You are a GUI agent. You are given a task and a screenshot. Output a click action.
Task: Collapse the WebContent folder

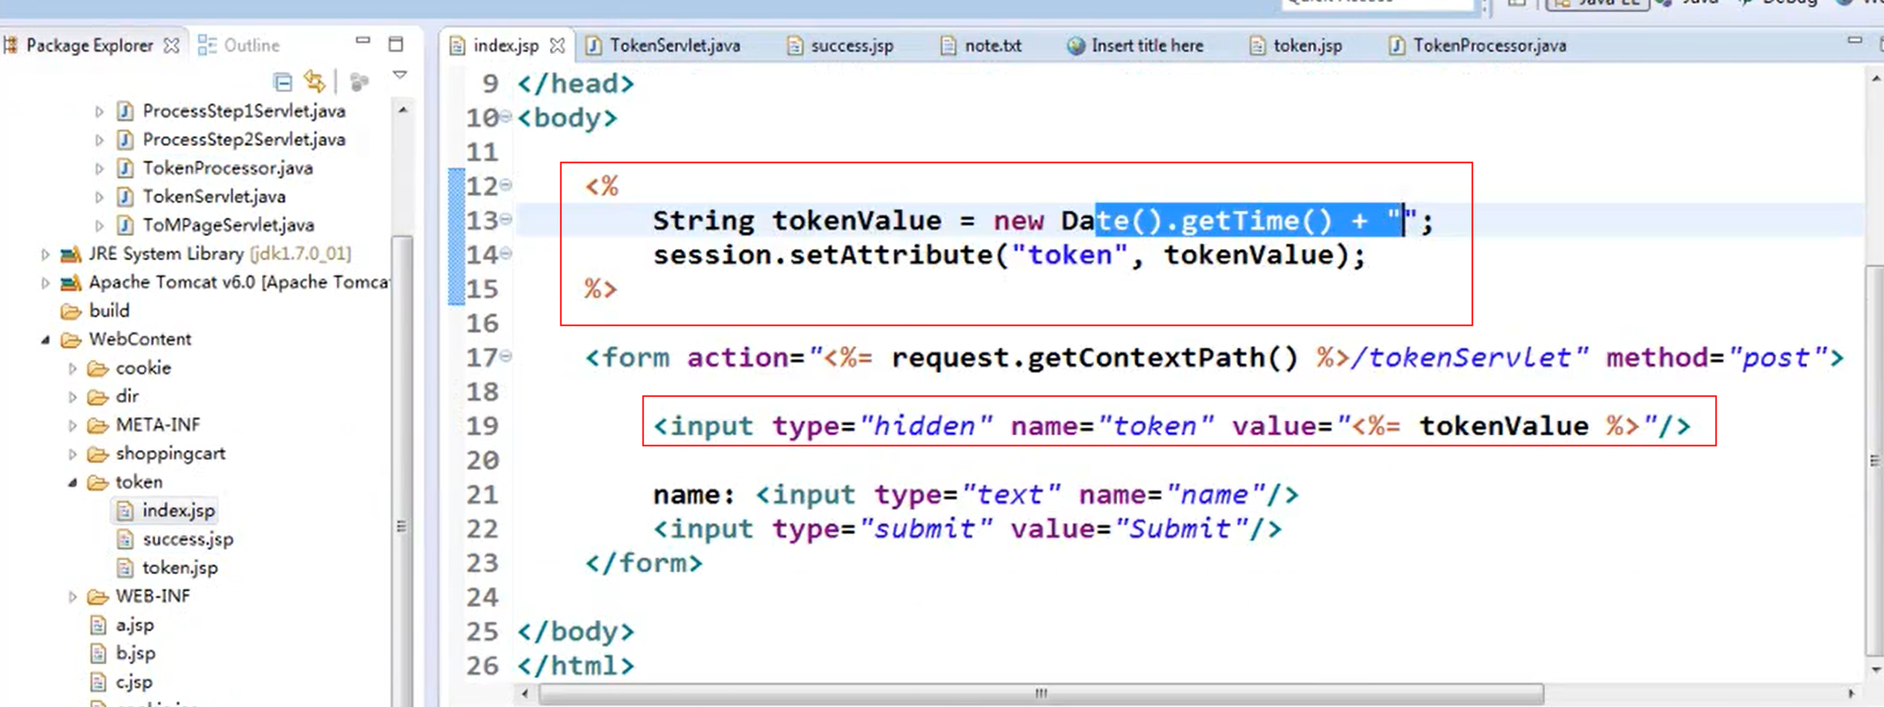45,340
